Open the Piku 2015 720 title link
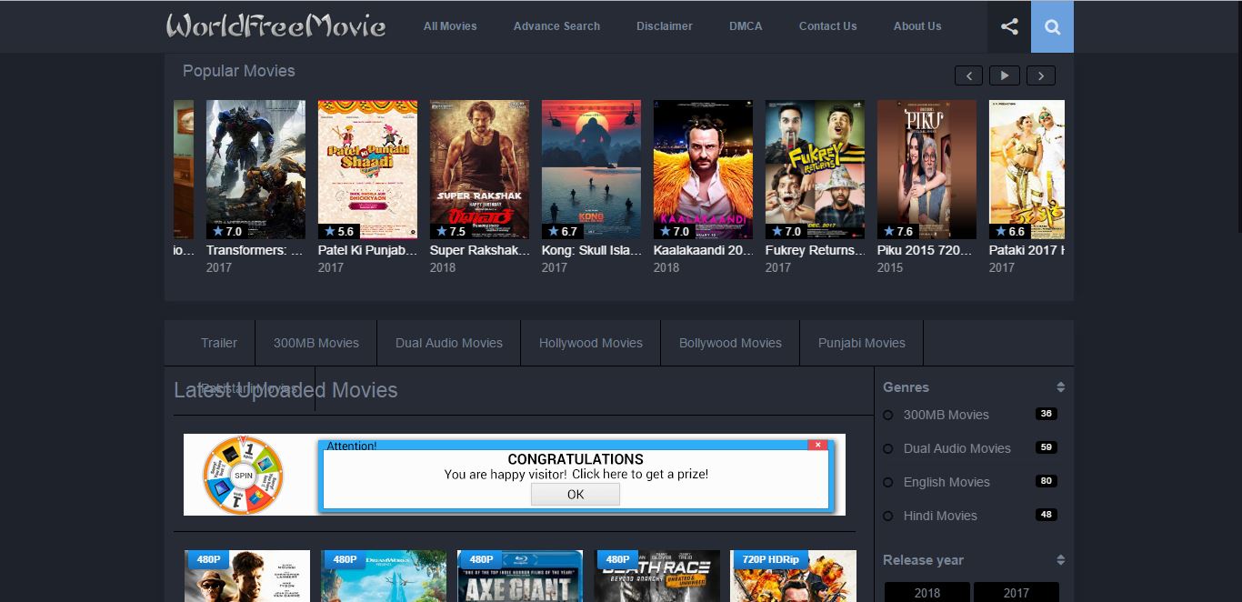1242x602 pixels. (926, 250)
